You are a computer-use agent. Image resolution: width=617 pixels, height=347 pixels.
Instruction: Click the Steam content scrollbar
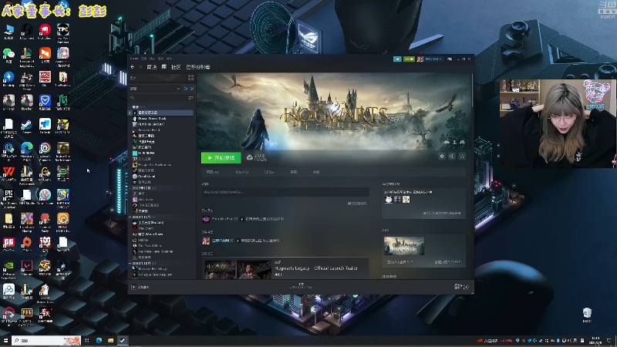[472, 90]
